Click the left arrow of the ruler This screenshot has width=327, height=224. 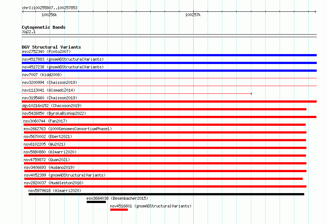point(23,11)
